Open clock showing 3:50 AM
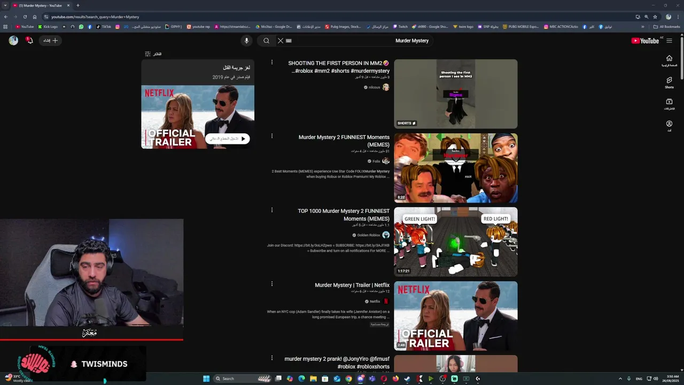This screenshot has height=385, width=684. tap(670, 379)
